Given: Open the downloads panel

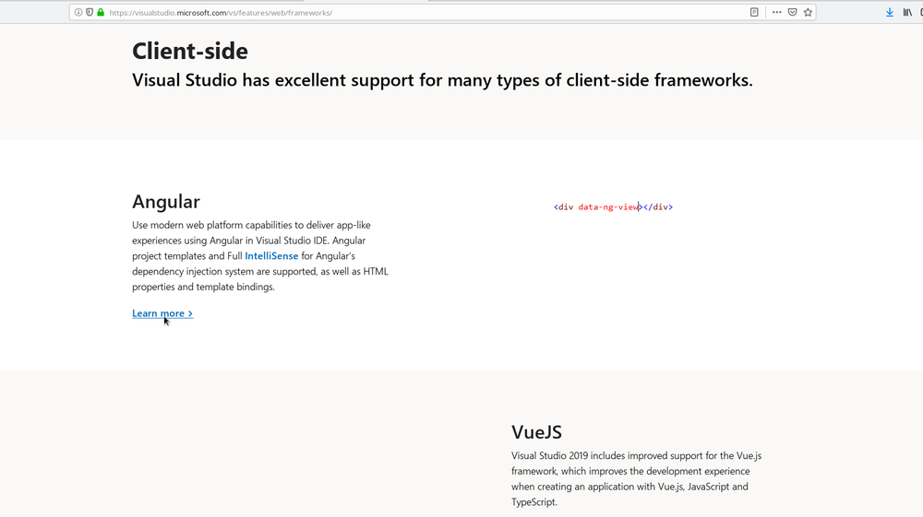Looking at the screenshot, I should point(890,13).
